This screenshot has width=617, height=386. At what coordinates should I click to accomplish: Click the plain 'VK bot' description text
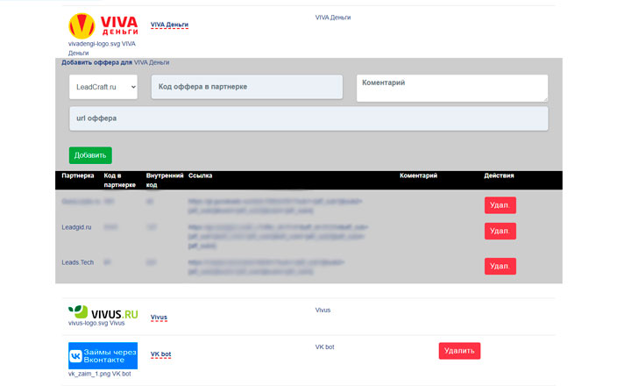(x=324, y=347)
